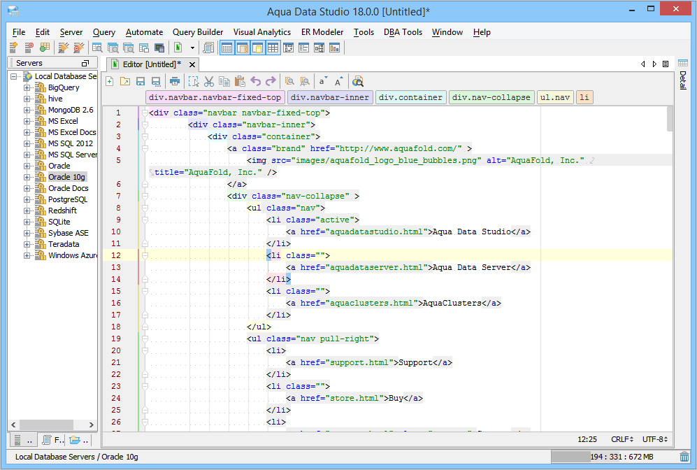Screen dimensions: 697x470
Task: Open the UTF-8 encoding dropdown
Action: (x=656, y=440)
